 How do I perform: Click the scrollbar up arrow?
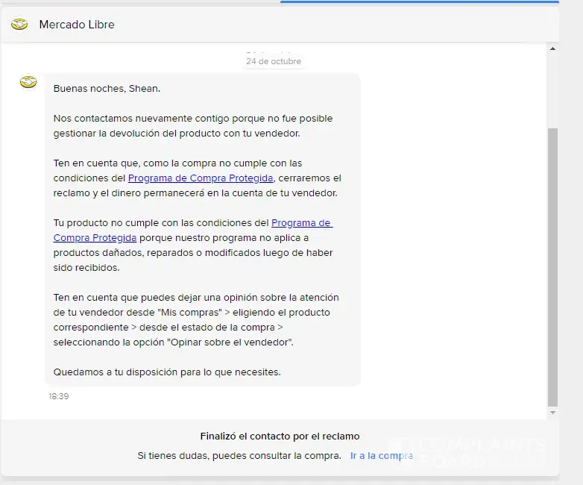click(552, 49)
